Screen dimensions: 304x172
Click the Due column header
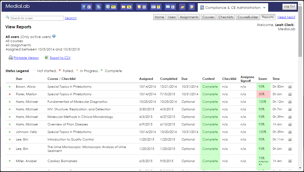(x=185, y=79)
